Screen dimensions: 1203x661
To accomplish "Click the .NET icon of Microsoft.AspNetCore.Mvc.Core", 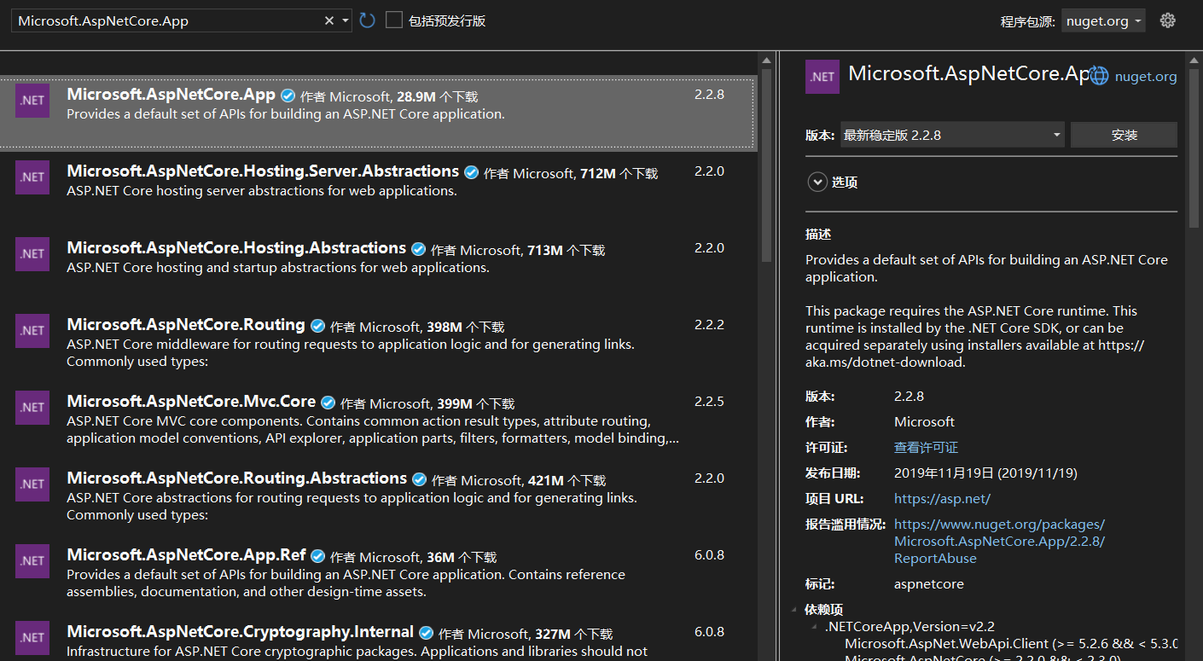I will click(32, 407).
